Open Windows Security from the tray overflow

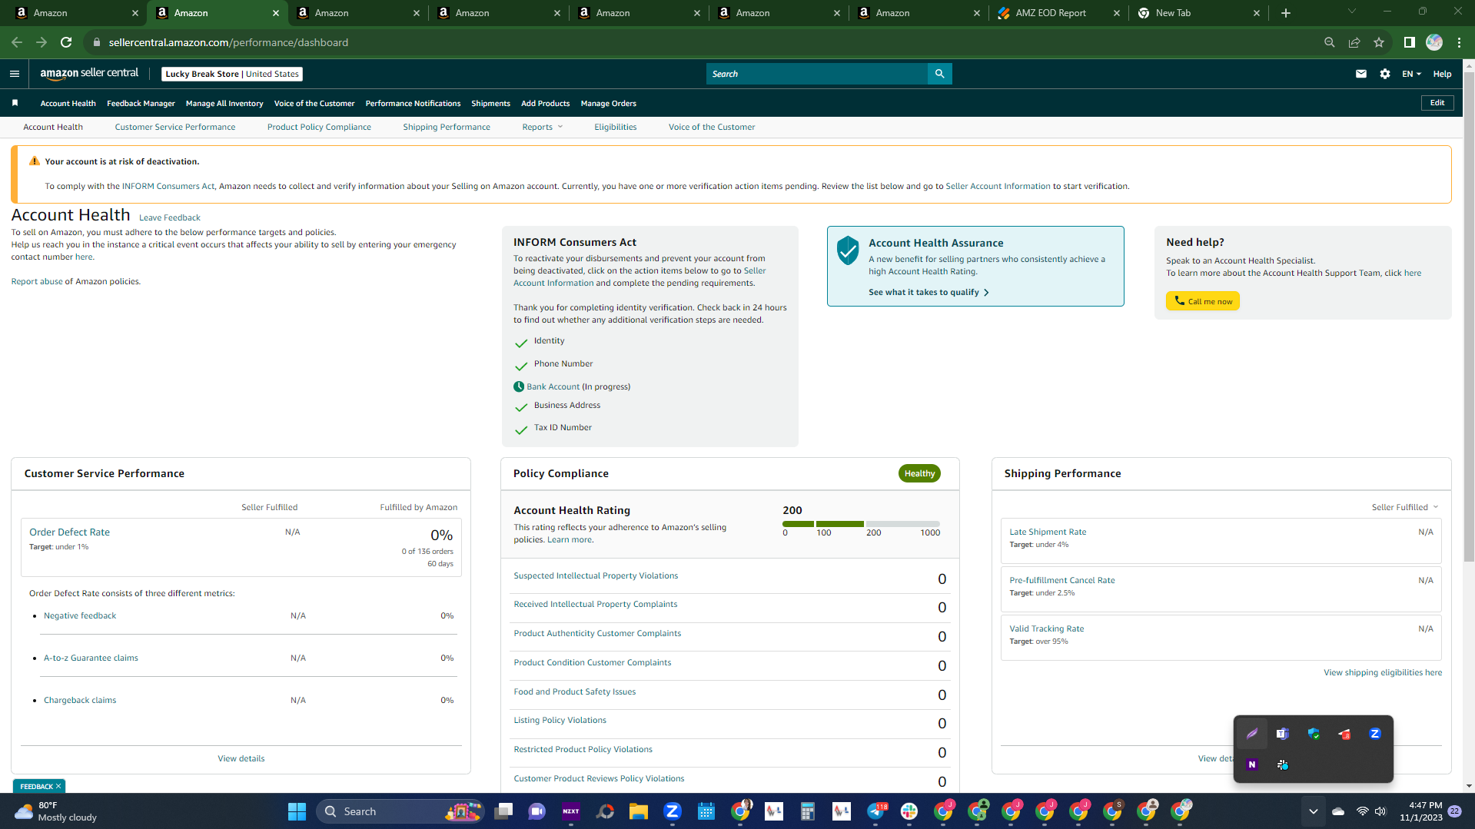pyautogui.click(x=1314, y=734)
